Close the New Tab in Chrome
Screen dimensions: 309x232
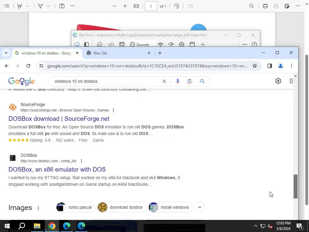(x=149, y=53)
